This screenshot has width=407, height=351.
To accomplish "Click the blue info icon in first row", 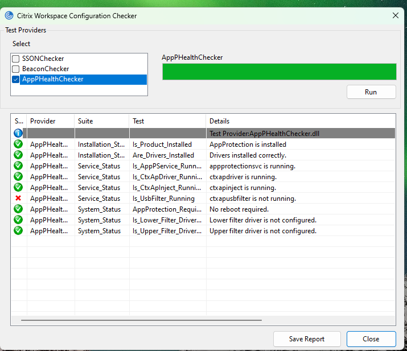I will pos(18,133).
